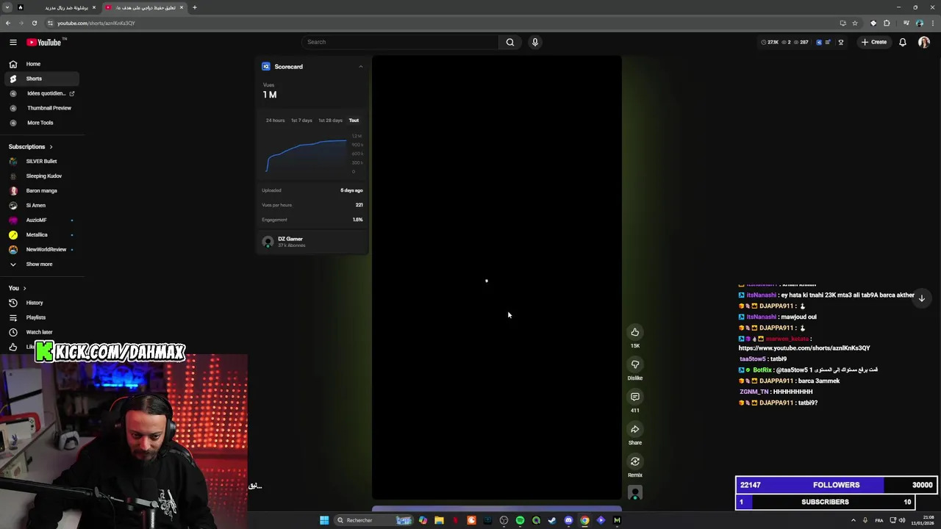The image size is (941, 529).
Task: Jump to latest chat with down arrow
Action: coord(921,298)
